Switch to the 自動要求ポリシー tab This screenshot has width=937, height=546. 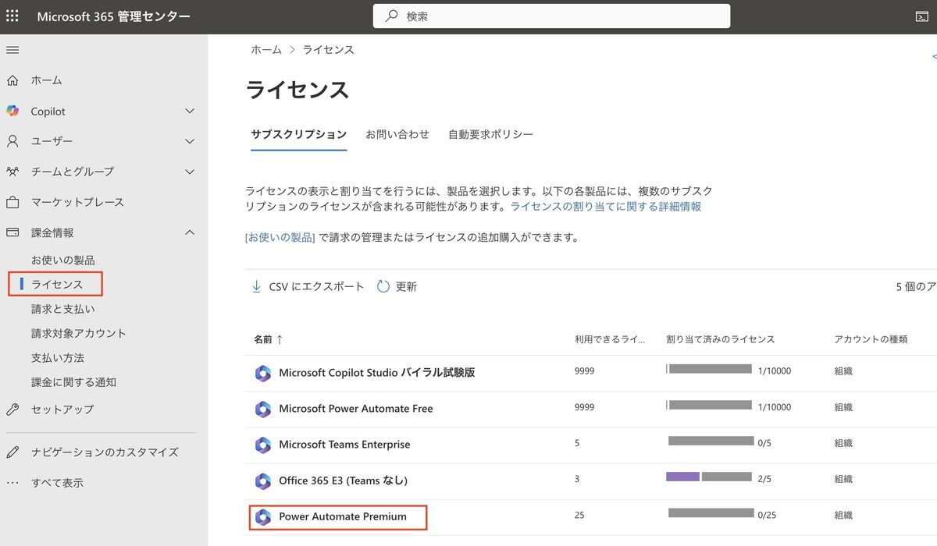490,134
